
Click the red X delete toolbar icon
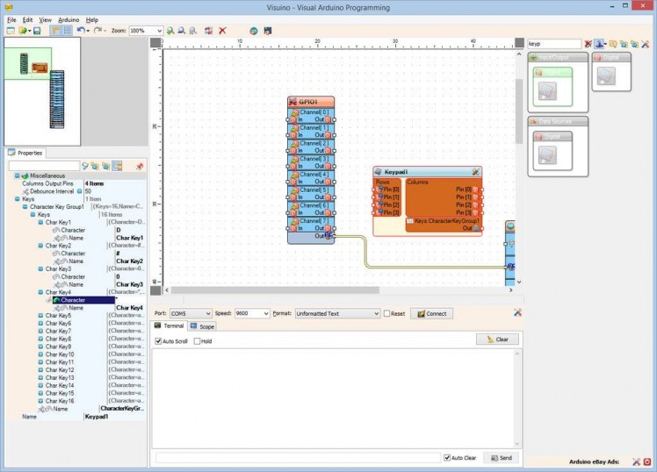click(222, 31)
